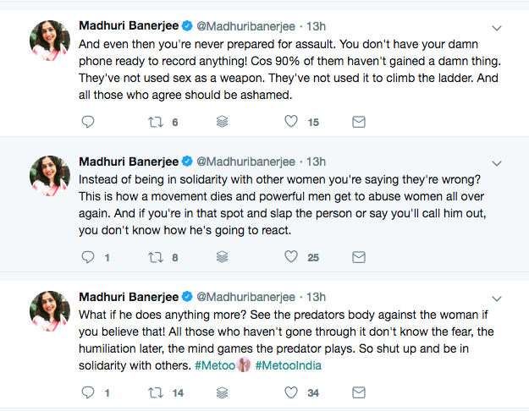Send first tweet via direct message
529x411 pixels.
click(x=358, y=122)
